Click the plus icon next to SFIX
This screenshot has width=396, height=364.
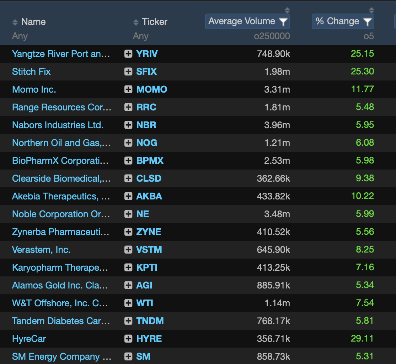[x=128, y=72]
